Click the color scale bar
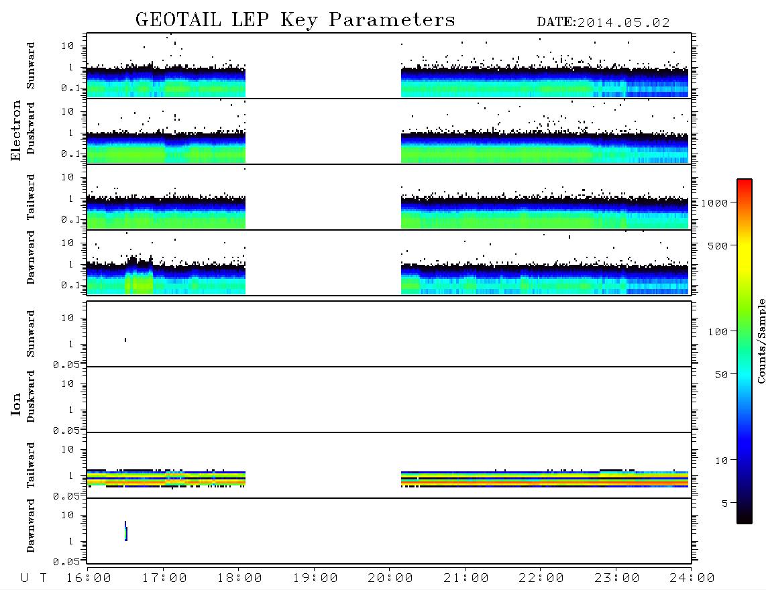 pyautogui.click(x=744, y=351)
